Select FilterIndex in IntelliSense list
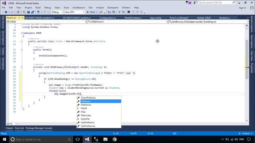 99,116
